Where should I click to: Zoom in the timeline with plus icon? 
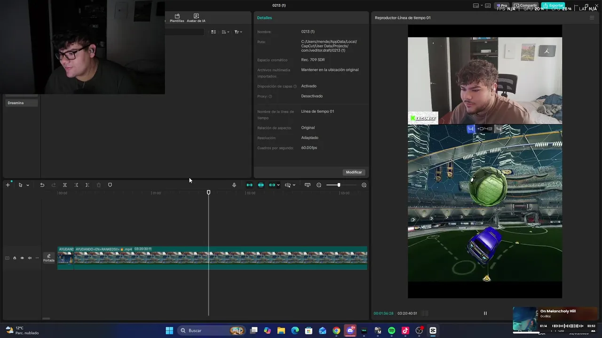coord(364,185)
